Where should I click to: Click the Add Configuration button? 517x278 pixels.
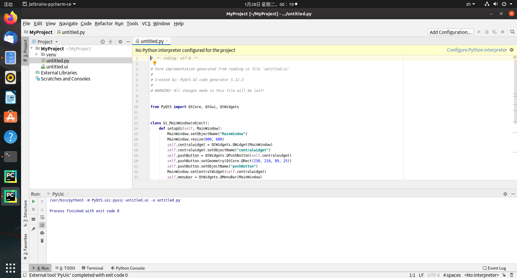point(450,32)
